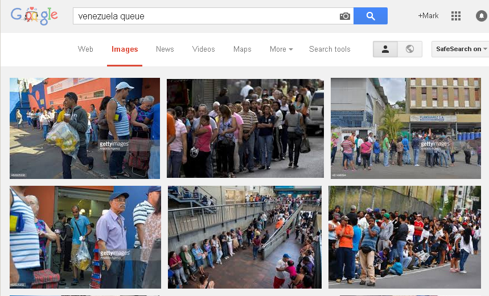Open photo of queue beside ramp walkway
The width and height of the screenshot is (489, 296).
point(245,237)
